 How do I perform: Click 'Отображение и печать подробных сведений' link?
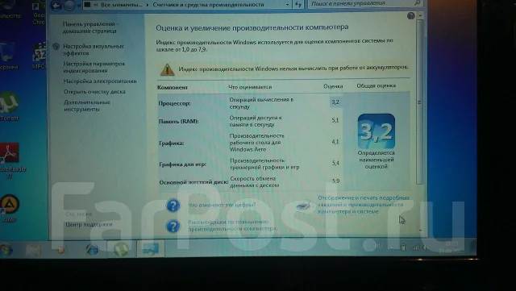pos(364,205)
